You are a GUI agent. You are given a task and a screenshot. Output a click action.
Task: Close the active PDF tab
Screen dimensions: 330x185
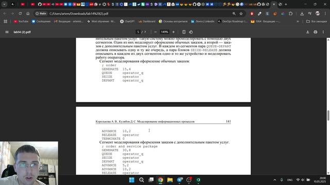(x=274, y=4)
